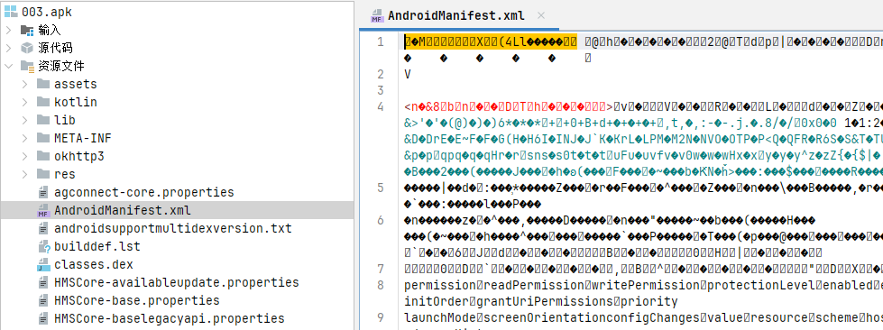Click the HMSCore-base.properties file icon
This screenshot has width=883, height=330.
click(x=43, y=300)
